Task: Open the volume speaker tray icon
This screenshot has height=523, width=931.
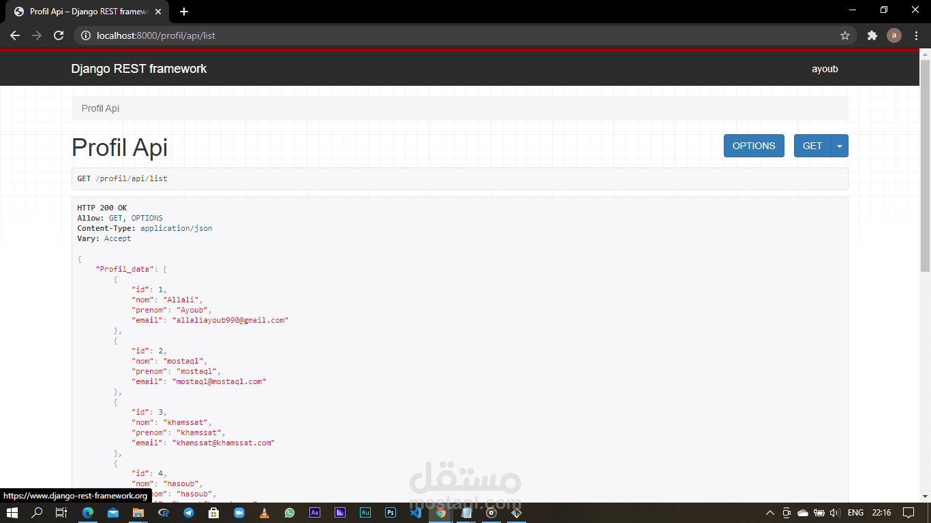Action: [x=834, y=513]
